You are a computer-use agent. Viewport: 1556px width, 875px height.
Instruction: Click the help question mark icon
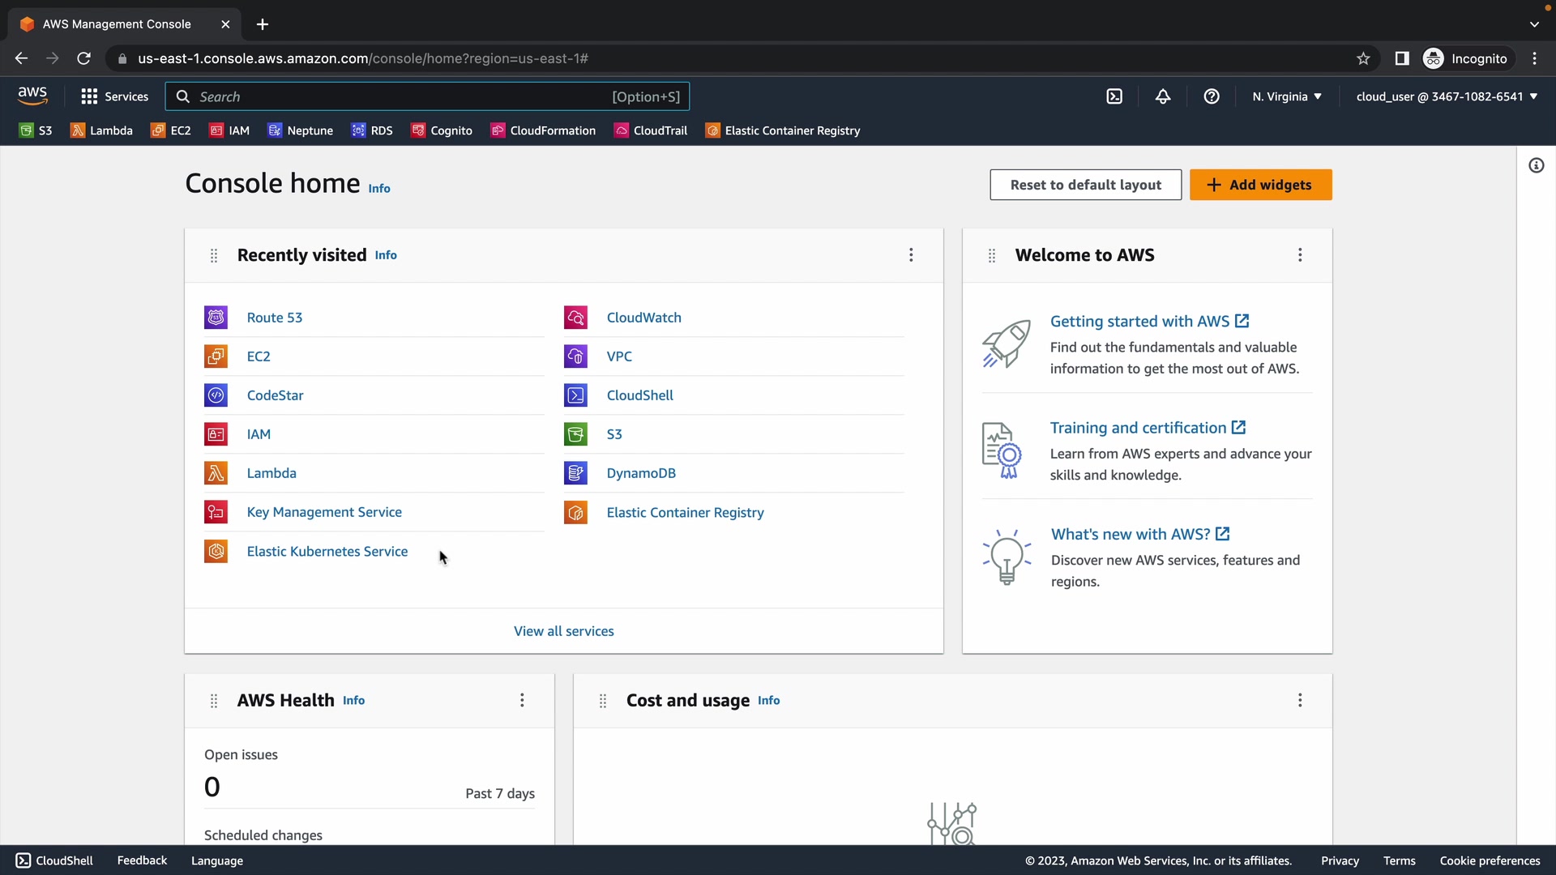click(x=1212, y=96)
